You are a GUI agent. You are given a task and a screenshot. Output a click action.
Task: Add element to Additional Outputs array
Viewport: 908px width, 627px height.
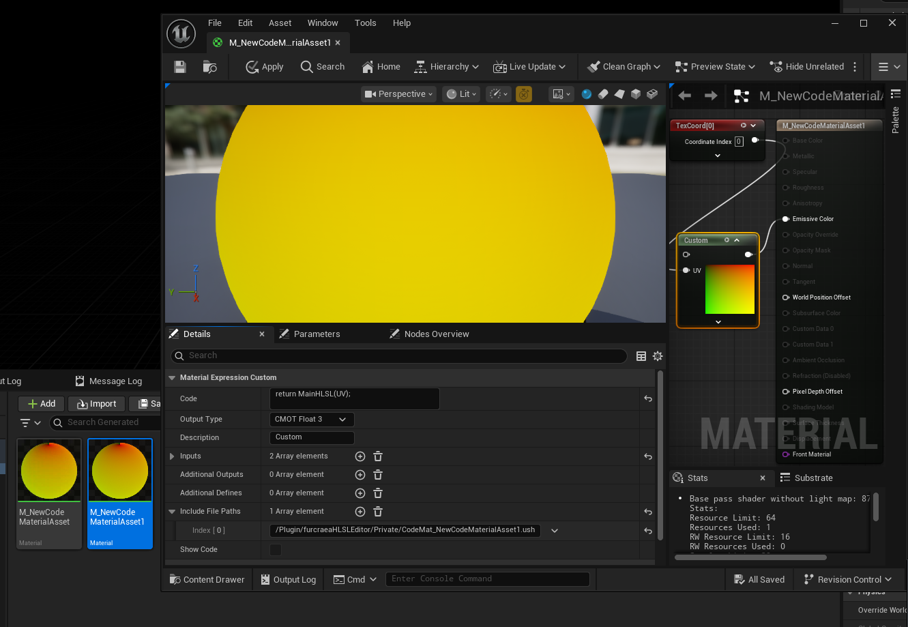[x=360, y=475]
